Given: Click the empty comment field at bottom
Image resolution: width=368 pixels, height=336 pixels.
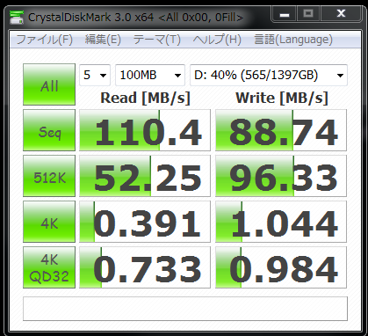Looking at the screenshot, I should pos(185,309).
